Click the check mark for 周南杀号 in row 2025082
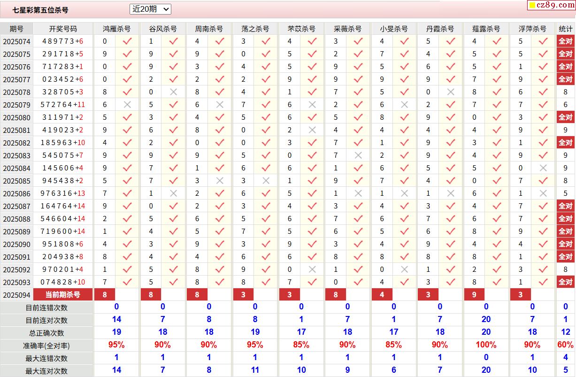This screenshot has width=576, height=377. coord(220,143)
